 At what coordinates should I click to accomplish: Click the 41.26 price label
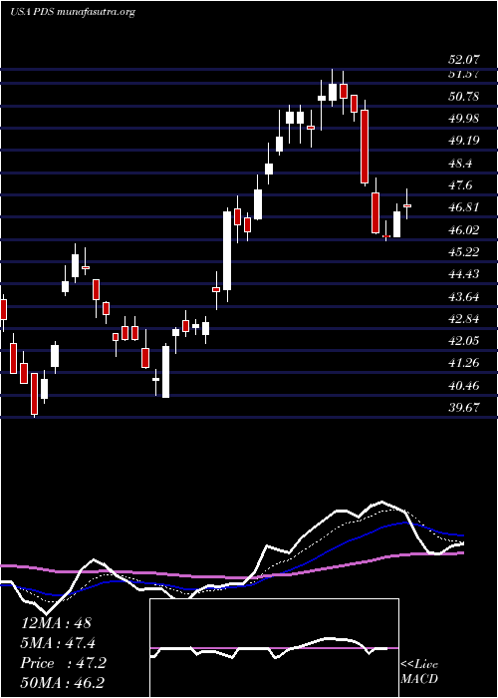click(x=464, y=363)
